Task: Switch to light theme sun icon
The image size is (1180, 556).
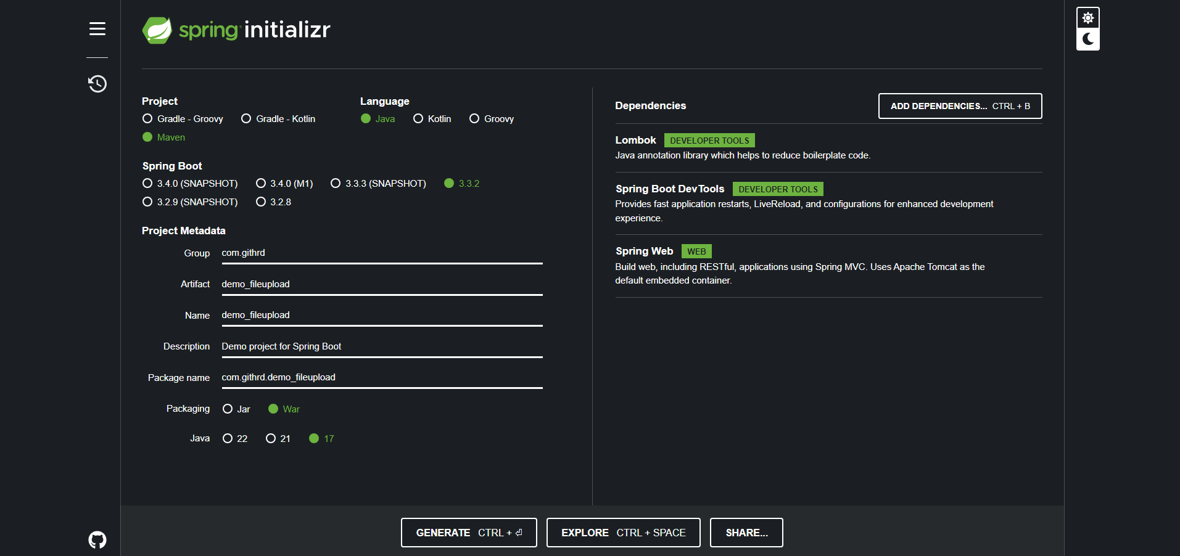Action: 1088,18
